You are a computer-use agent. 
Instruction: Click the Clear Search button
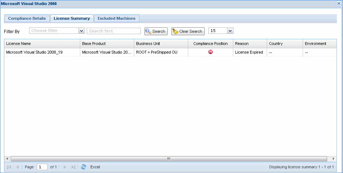[188, 31]
